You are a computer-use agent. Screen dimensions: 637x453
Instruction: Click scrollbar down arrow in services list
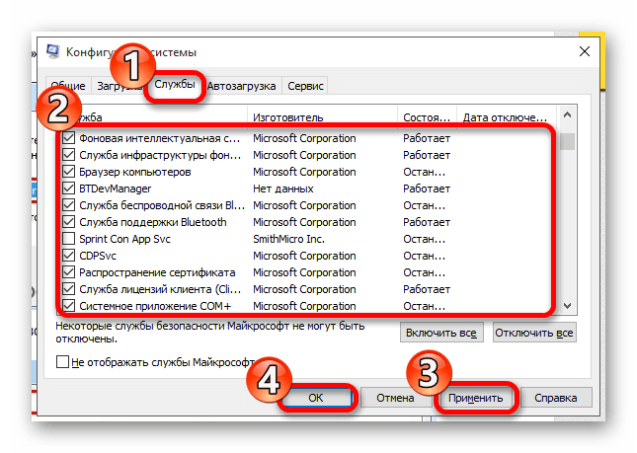click(568, 306)
